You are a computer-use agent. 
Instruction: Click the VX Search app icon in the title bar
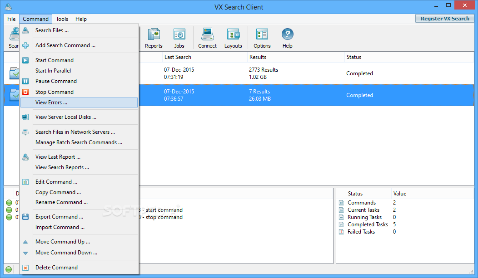coord(8,7)
